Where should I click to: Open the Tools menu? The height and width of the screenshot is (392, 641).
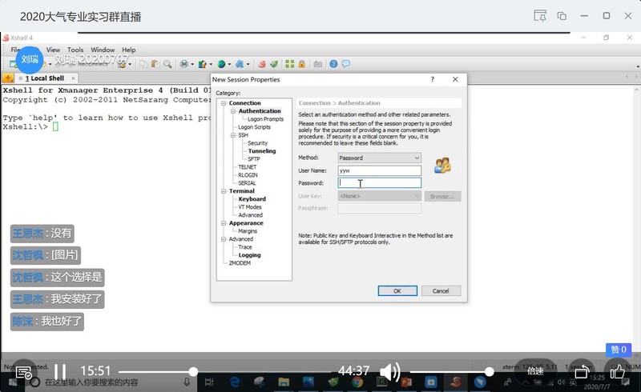75,50
